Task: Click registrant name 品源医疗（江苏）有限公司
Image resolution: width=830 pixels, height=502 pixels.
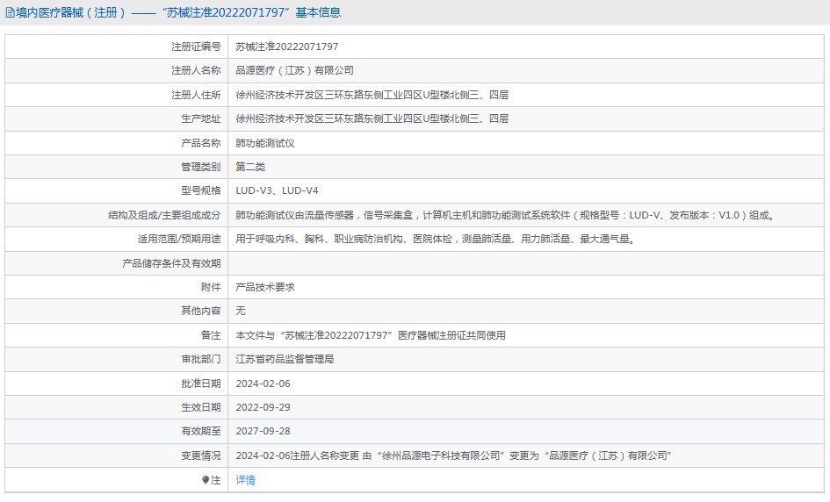Action: point(295,70)
